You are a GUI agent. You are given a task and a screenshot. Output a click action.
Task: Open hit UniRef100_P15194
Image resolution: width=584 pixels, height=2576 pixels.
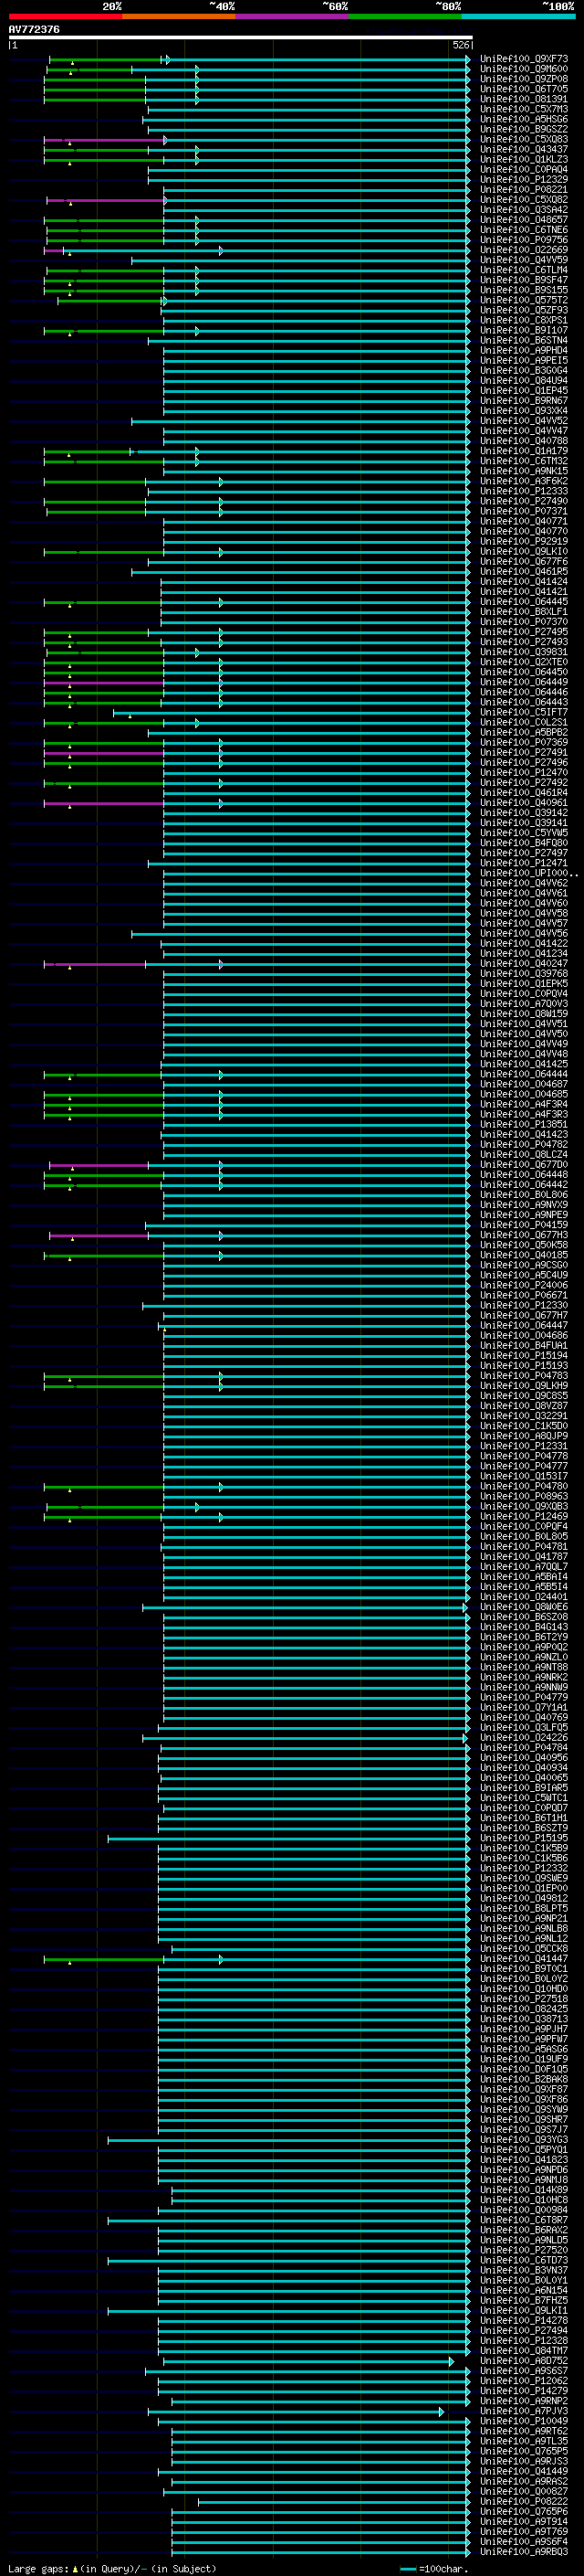tap(523, 1356)
